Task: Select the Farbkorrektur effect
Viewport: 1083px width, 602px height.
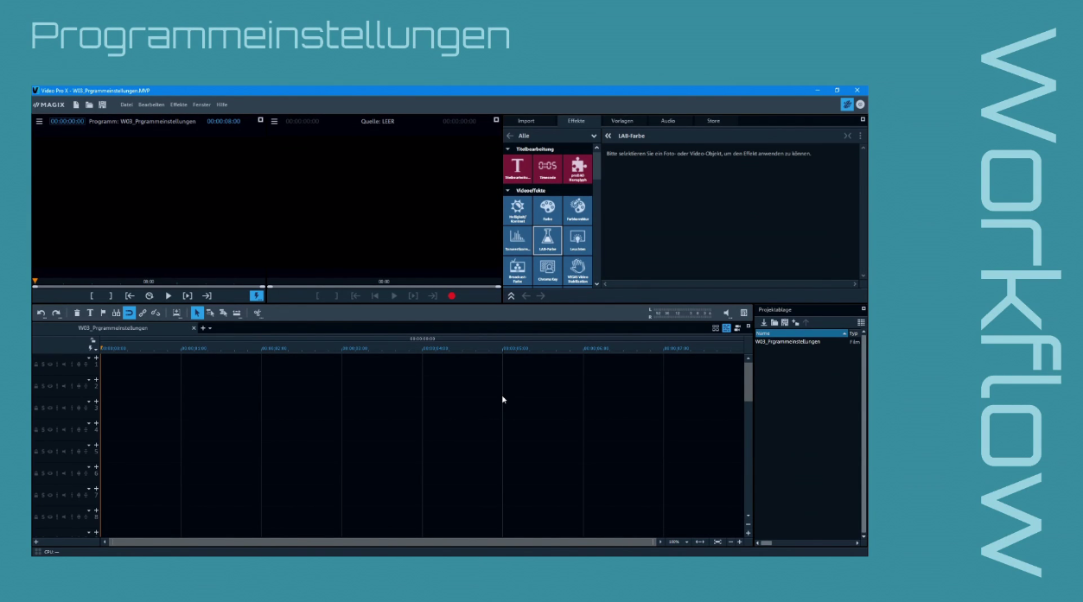Action: [577, 210]
